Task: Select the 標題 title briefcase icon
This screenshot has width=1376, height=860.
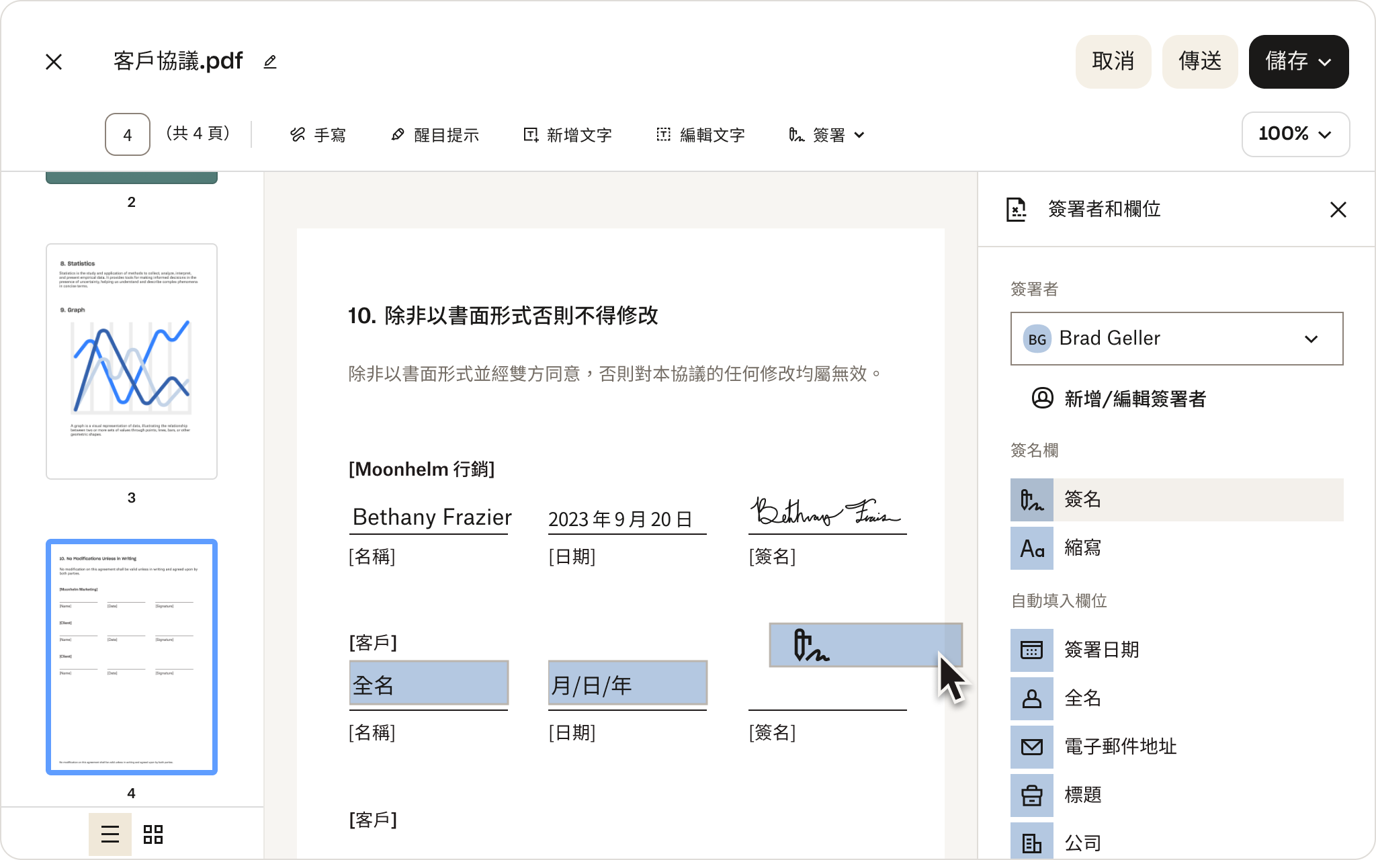Action: (1032, 795)
